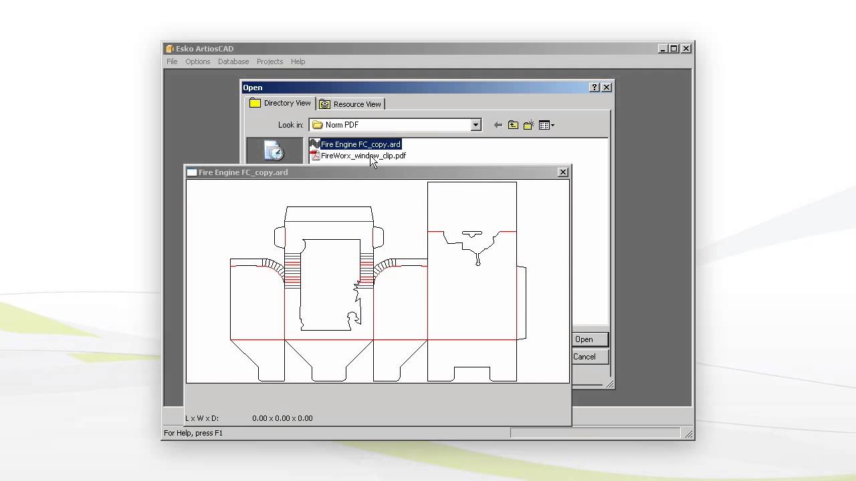Click the Open button
This screenshot has width=856, height=481.
pos(590,339)
